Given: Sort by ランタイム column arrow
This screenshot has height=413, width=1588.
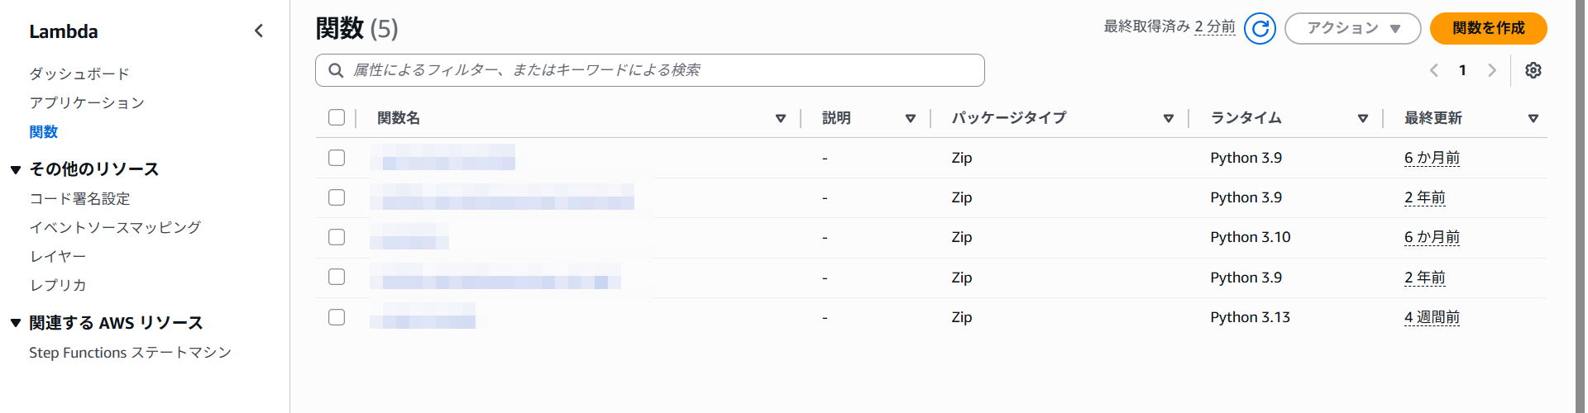Looking at the screenshot, I should [1362, 118].
